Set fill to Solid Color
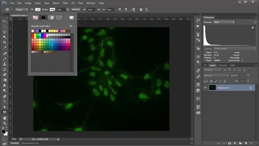The height and width of the screenshot is (146, 259). tap(43, 17)
